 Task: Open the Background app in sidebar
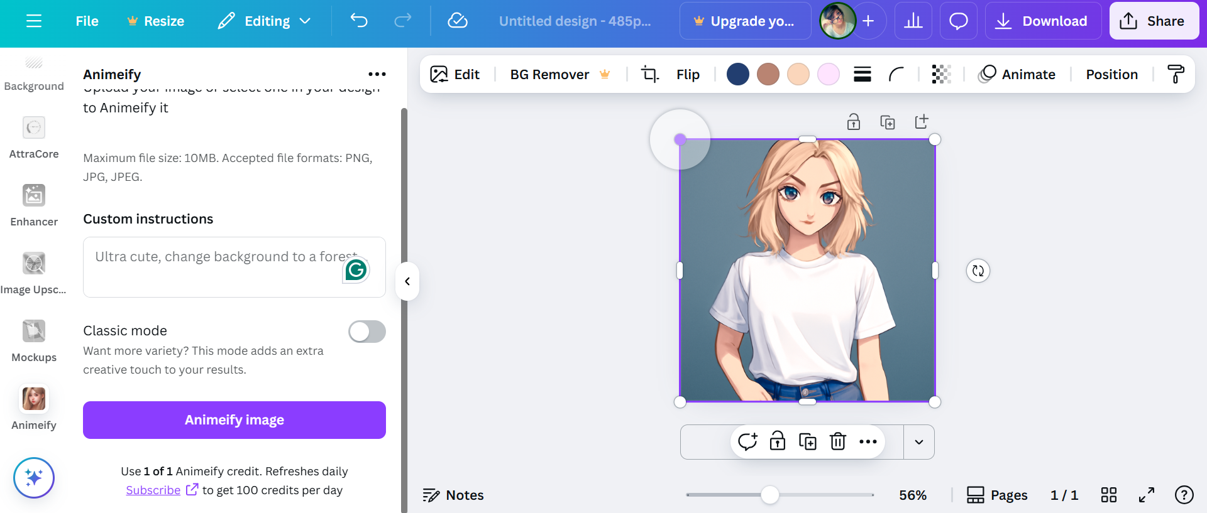tap(34, 74)
